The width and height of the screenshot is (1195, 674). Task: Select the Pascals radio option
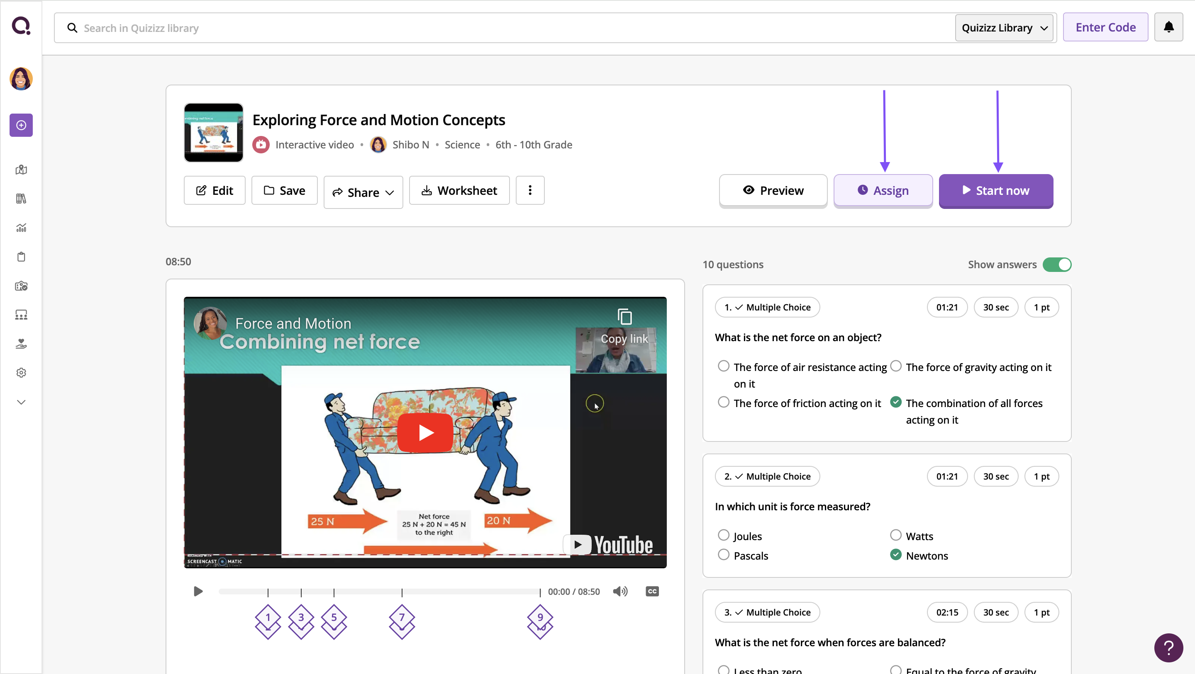[x=724, y=555]
